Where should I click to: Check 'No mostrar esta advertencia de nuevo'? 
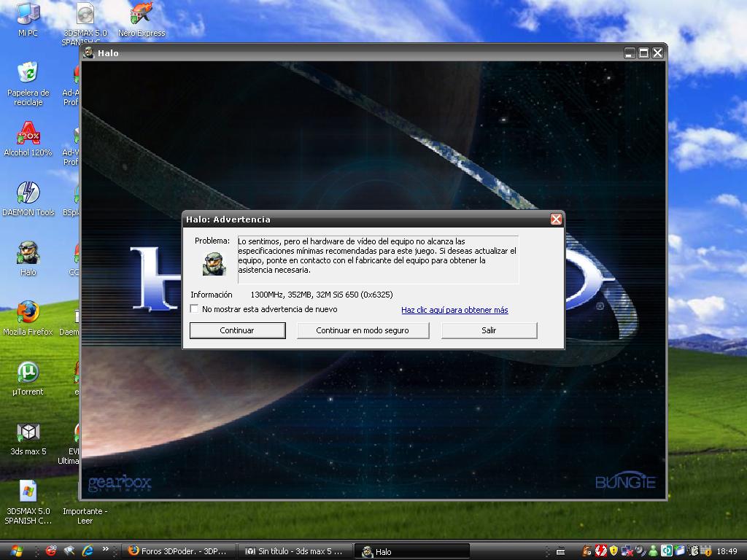tap(194, 309)
